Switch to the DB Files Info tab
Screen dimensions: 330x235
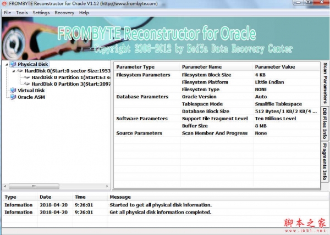tap(324, 124)
